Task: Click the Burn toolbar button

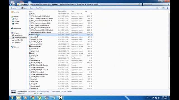Action: click(31, 8)
